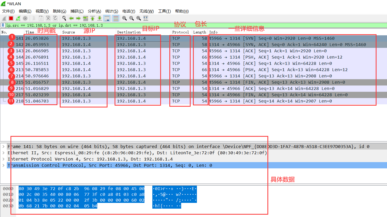Zoom out the main window text
The width and height of the screenshot is (387, 217).
click(x=132, y=18)
